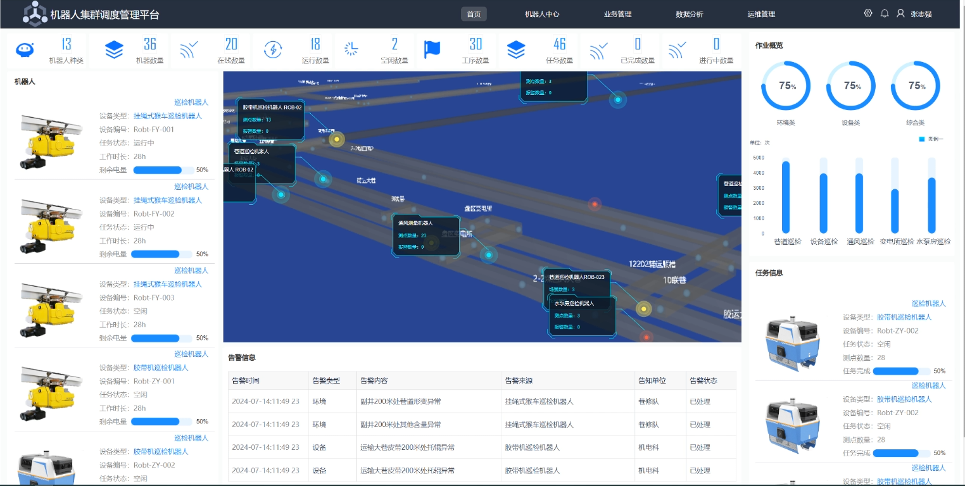Click the username 张志强
Screen dimensions: 965x486
[921, 14]
